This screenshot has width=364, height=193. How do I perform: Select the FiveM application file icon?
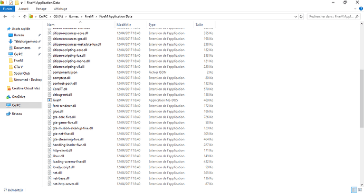[x=49, y=100]
